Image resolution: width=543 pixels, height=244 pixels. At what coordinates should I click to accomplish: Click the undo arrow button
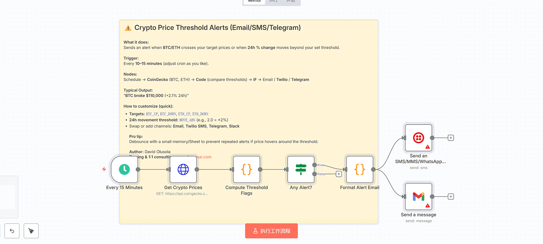(x=12, y=231)
